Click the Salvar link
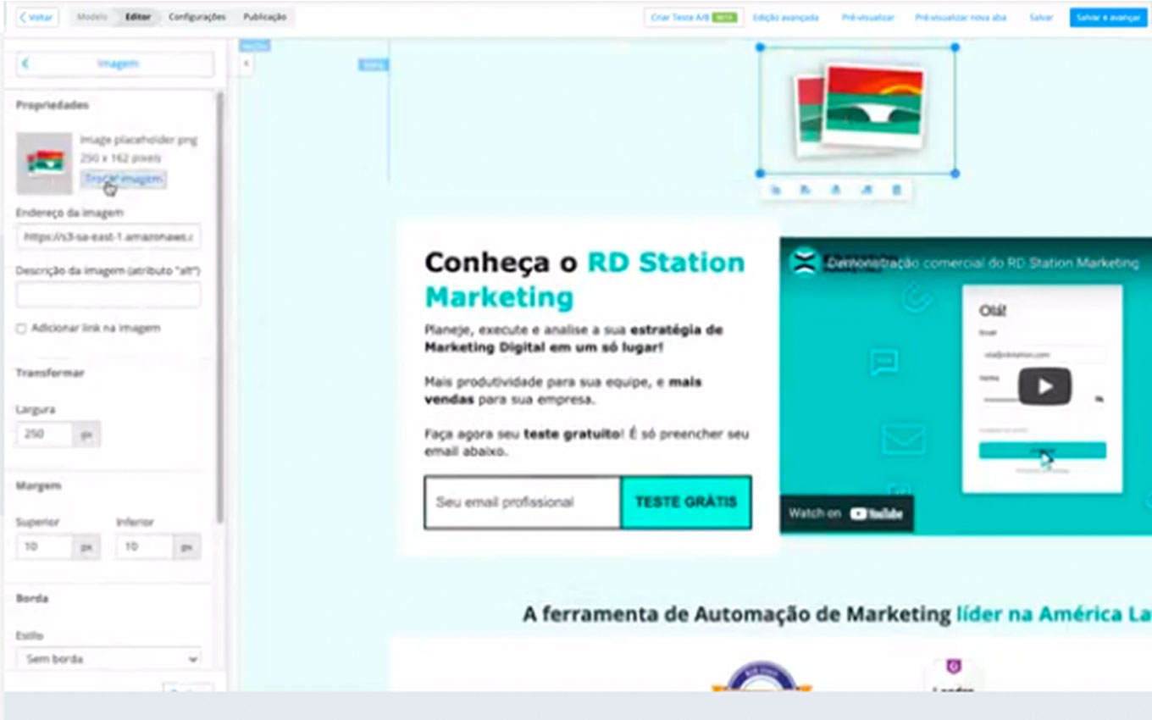This screenshot has width=1152, height=720. tap(1041, 17)
